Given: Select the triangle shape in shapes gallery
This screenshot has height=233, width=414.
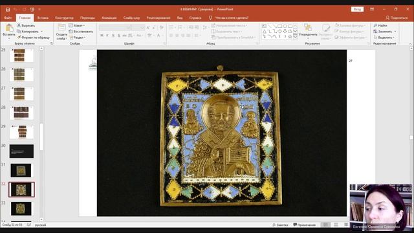Looking at the screenshot, I should tap(265, 32).
